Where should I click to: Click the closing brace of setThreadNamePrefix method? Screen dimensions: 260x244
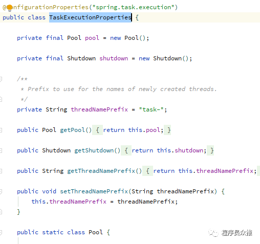click(18, 212)
